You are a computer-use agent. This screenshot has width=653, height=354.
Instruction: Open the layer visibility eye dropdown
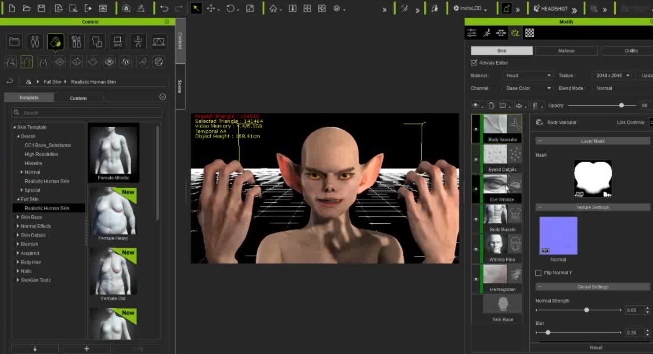point(477,105)
